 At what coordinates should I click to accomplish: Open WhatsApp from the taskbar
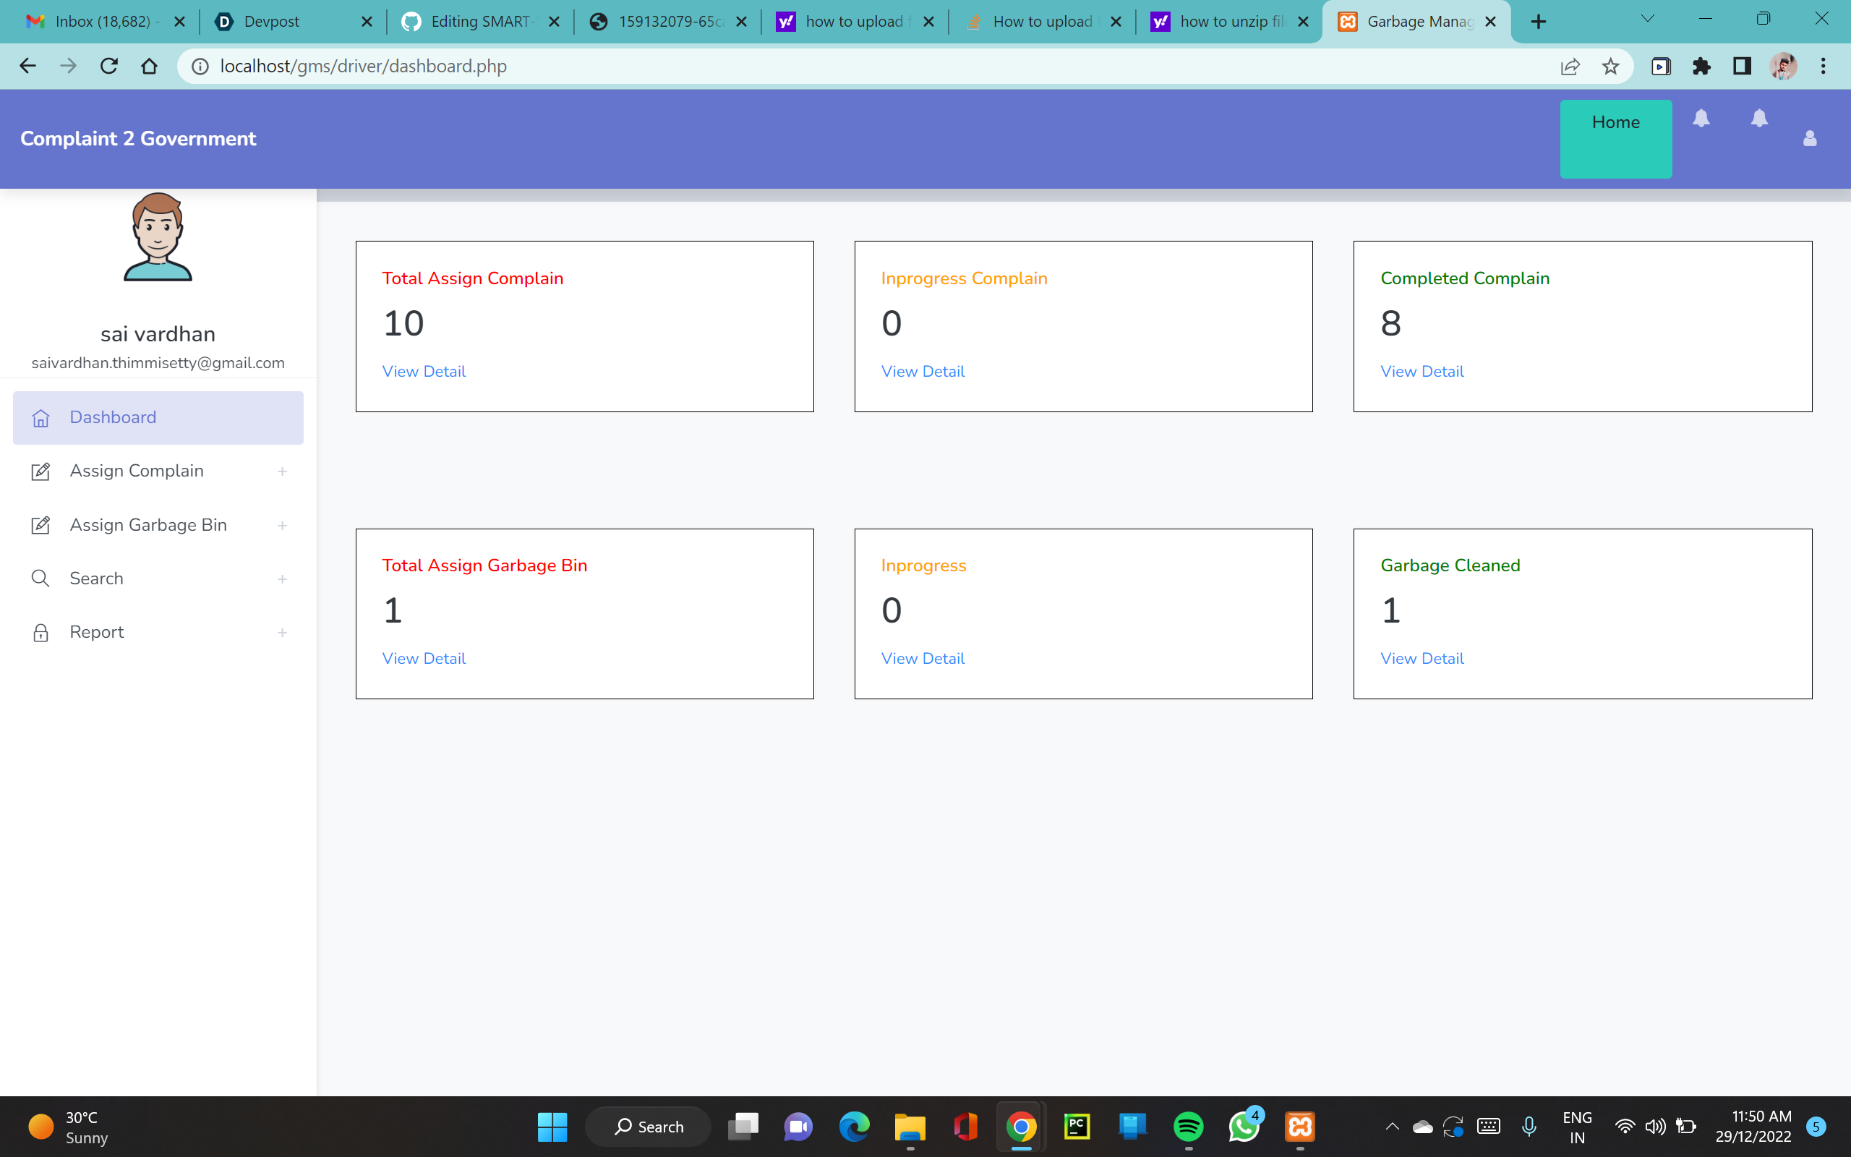pos(1244,1126)
